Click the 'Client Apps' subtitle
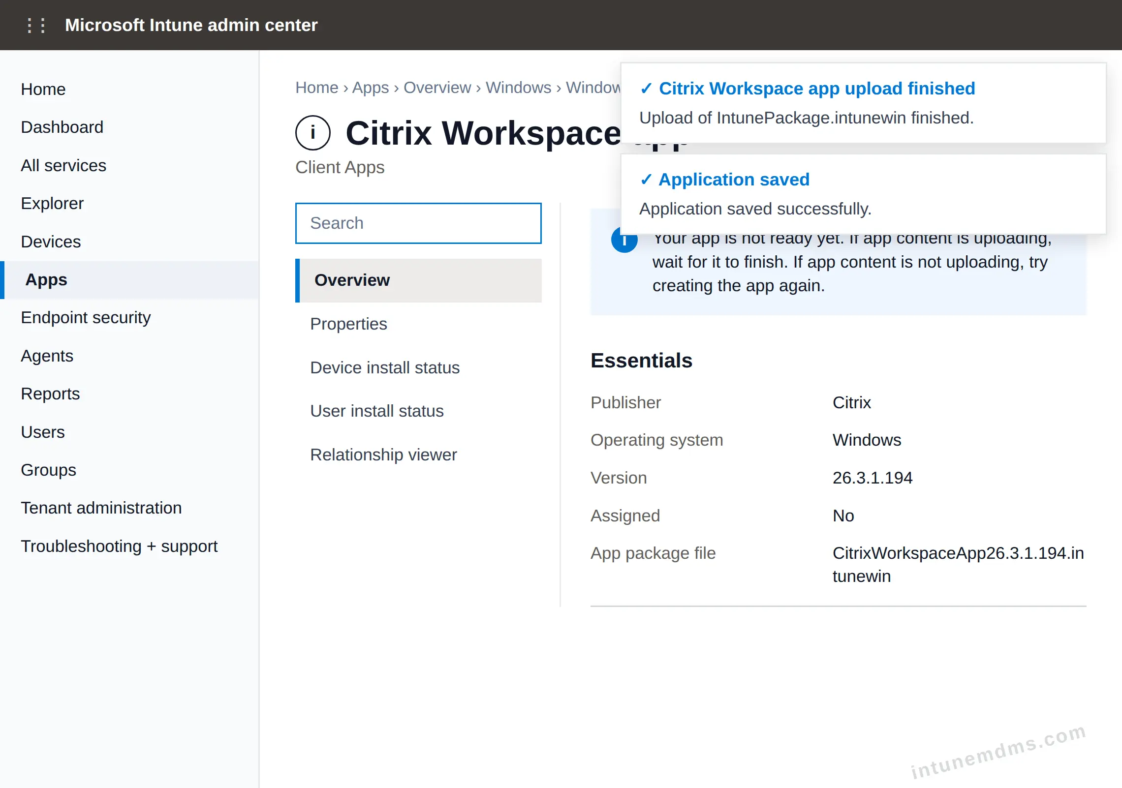 pyautogui.click(x=340, y=168)
